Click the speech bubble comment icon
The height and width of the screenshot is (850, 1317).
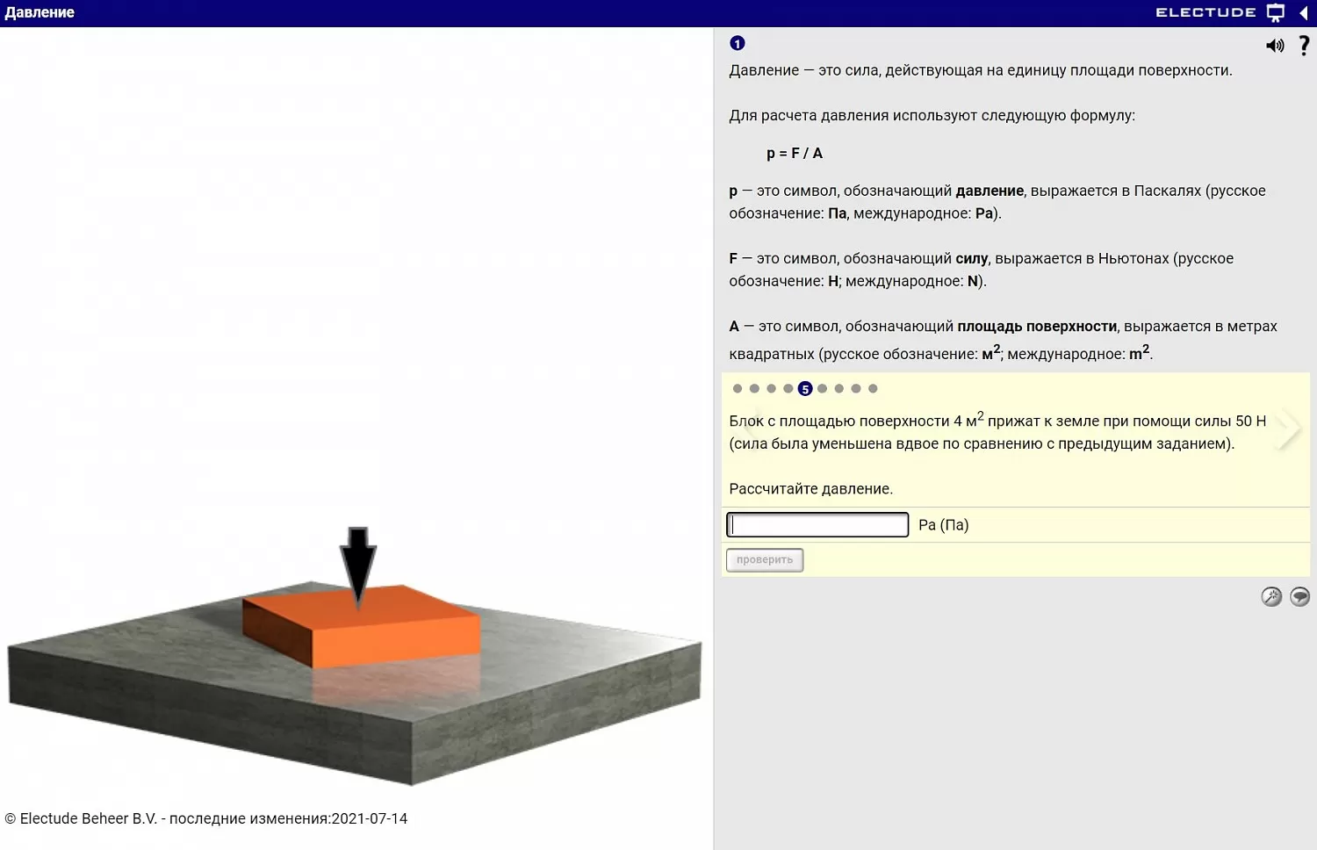click(x=1299, y=597)
